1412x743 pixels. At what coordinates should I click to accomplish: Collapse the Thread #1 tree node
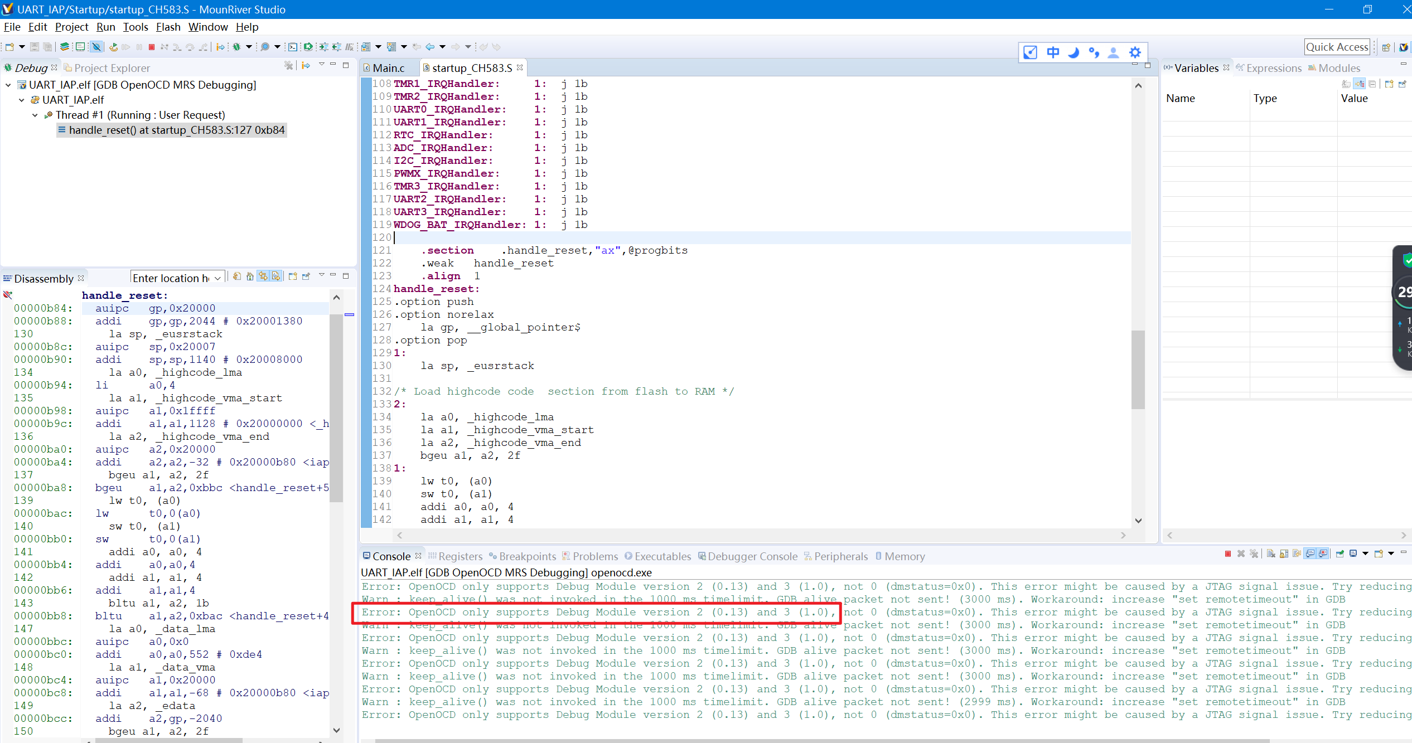pos(35,115)
